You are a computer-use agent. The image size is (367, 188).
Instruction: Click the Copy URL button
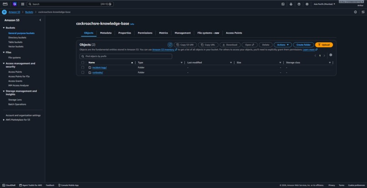(208, 45)
